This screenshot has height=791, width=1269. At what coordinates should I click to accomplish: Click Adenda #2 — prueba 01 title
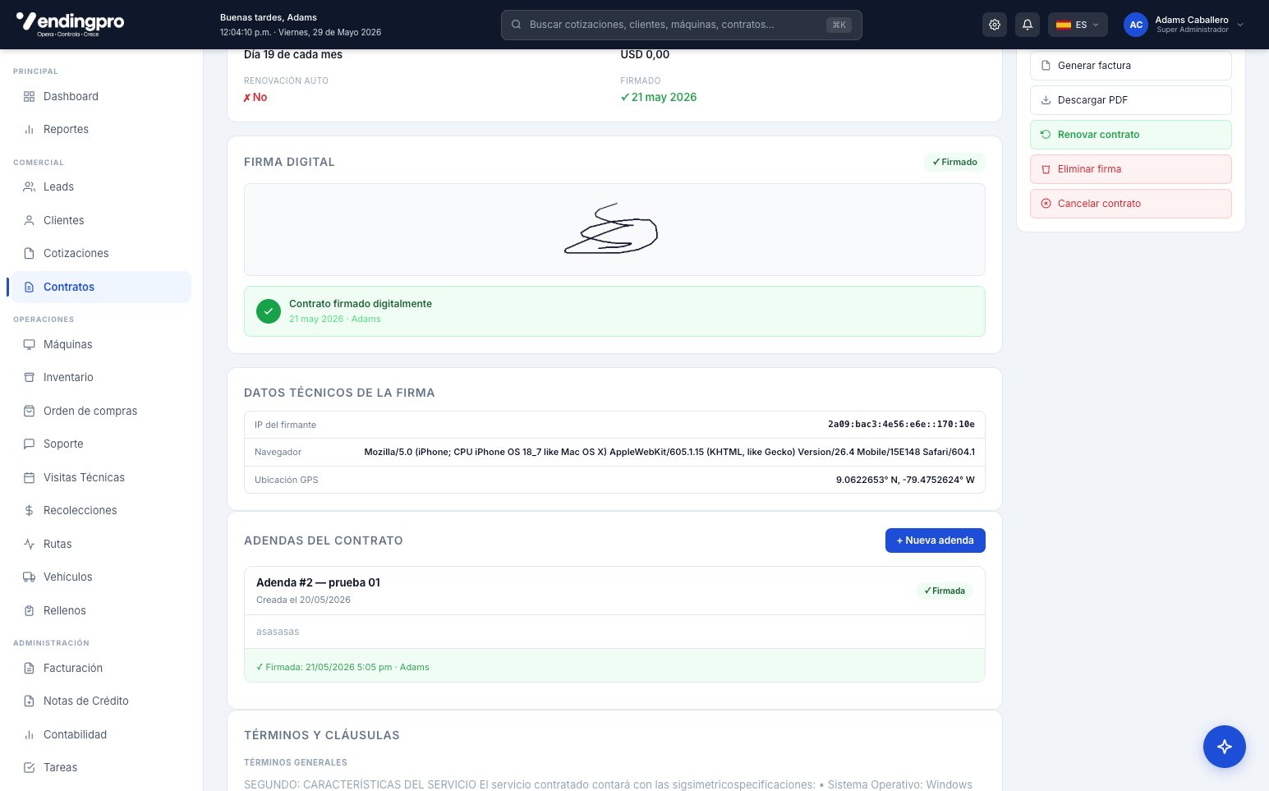coord(318,582)
